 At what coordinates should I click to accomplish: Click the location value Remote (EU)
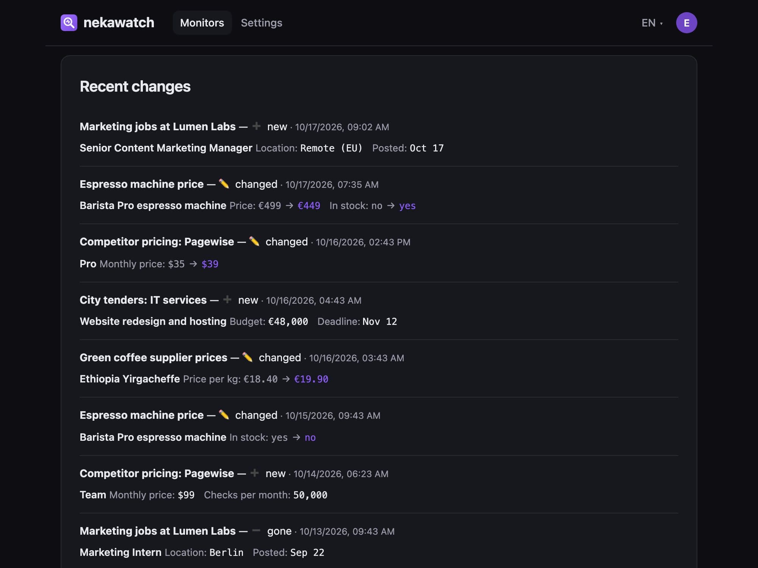pos(331,148)
